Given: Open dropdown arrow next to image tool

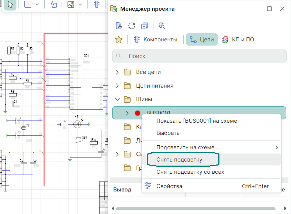Looking at the screenshot, I should (x=80, y=4).
